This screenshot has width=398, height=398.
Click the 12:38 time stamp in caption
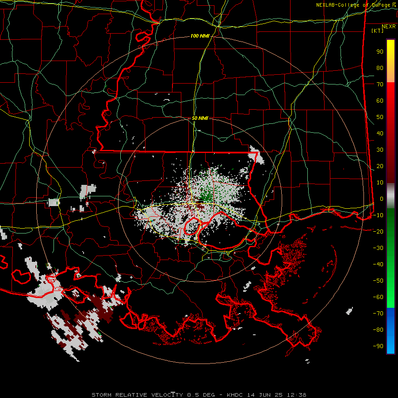pyautogui.click(x=296, y=395)
